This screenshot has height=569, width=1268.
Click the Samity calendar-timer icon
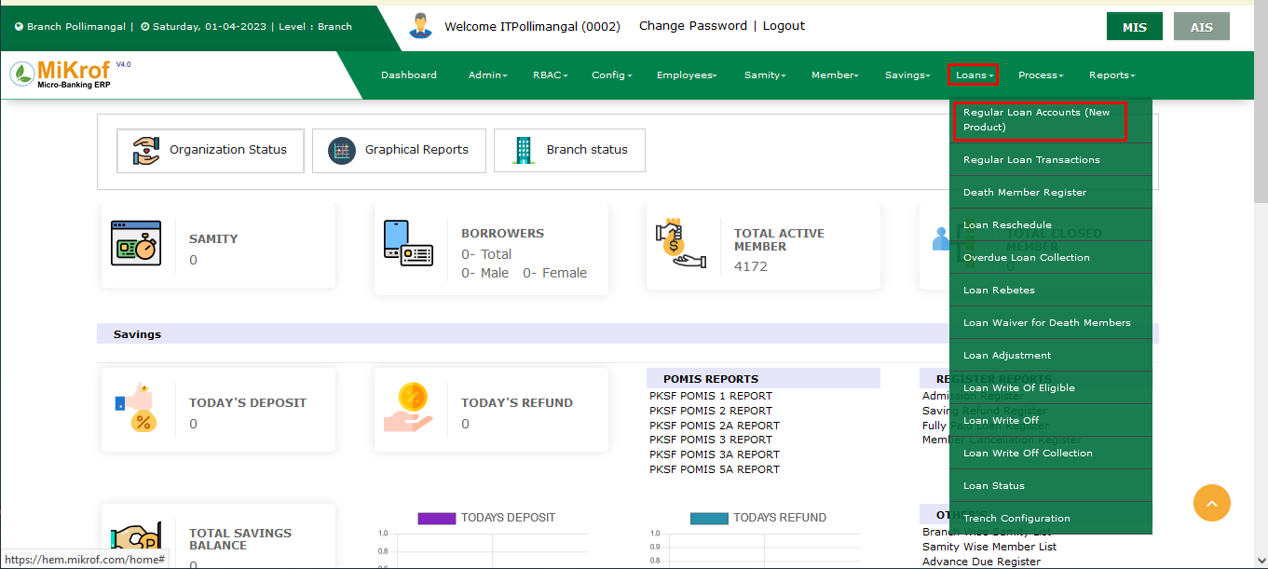click(x=136, y=243)
